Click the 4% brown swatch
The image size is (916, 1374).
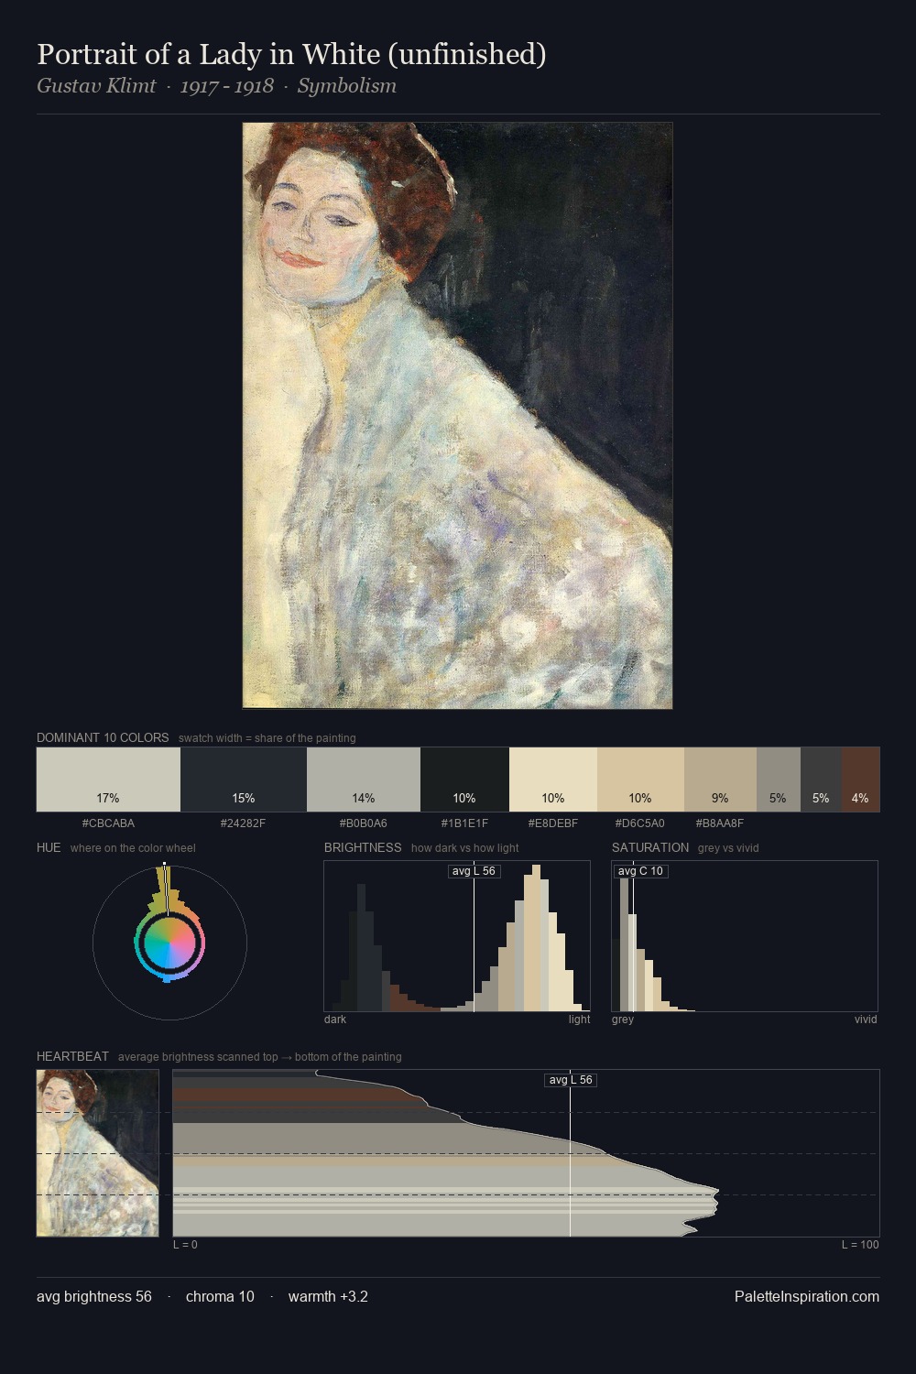860,780
